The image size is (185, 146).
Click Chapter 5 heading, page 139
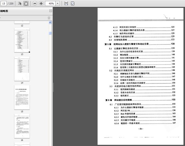coord(140,44)
